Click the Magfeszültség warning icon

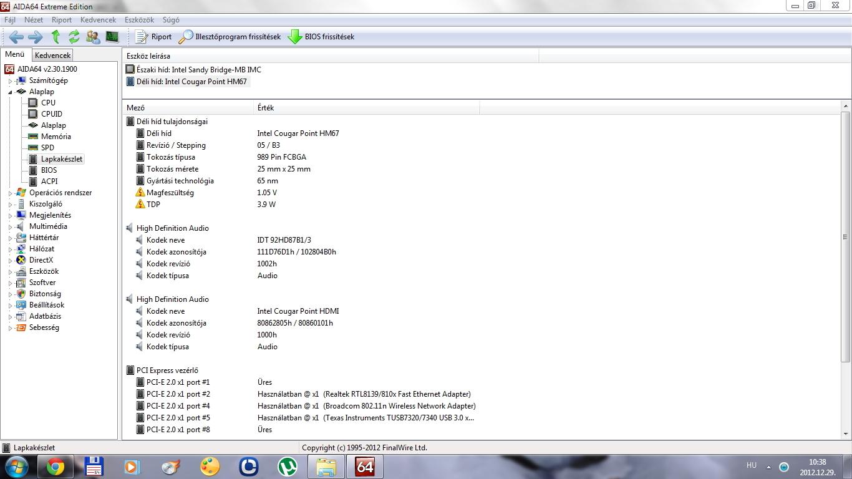(140, 193)
